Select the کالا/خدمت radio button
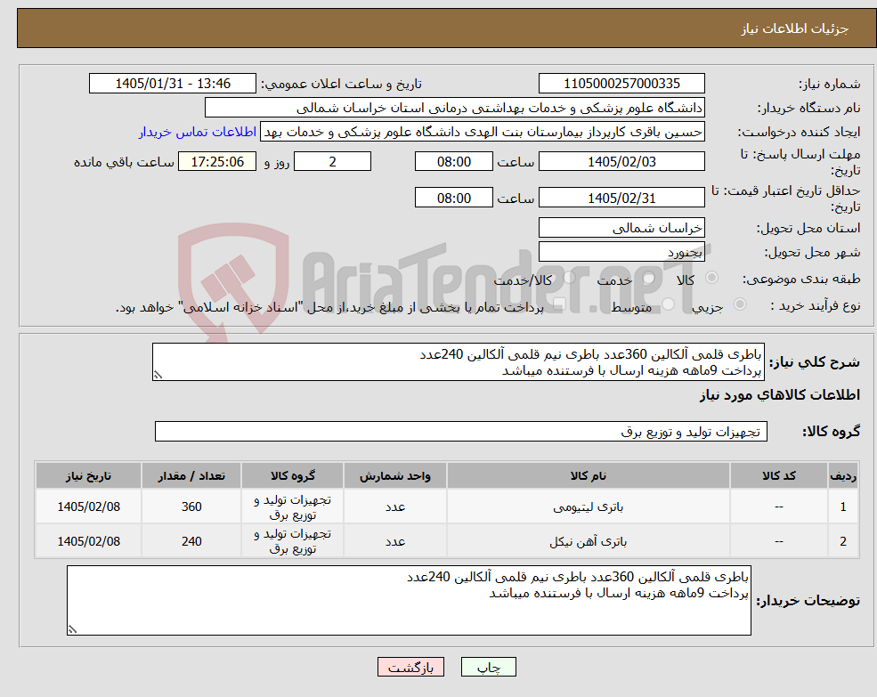The image size is (877, 697). [x=569, y=278]
